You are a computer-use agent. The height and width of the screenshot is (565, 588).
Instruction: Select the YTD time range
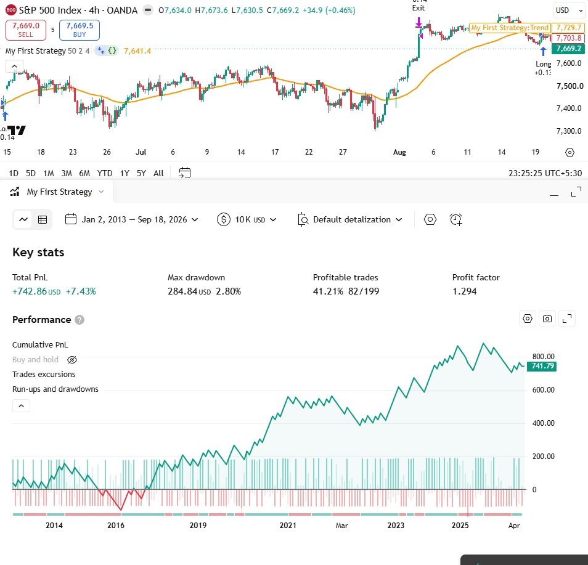coord(105,173)
